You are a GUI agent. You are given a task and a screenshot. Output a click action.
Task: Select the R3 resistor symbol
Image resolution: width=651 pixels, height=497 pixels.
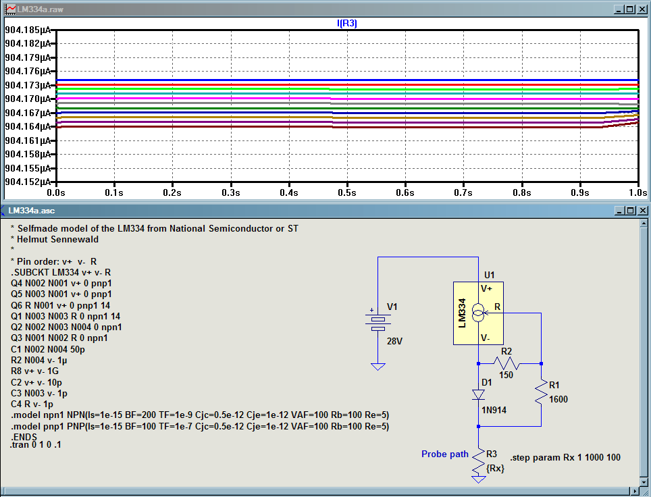[478, 461]
